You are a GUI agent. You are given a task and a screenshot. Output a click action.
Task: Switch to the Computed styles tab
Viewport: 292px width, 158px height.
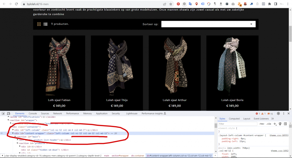click(234, 119)
